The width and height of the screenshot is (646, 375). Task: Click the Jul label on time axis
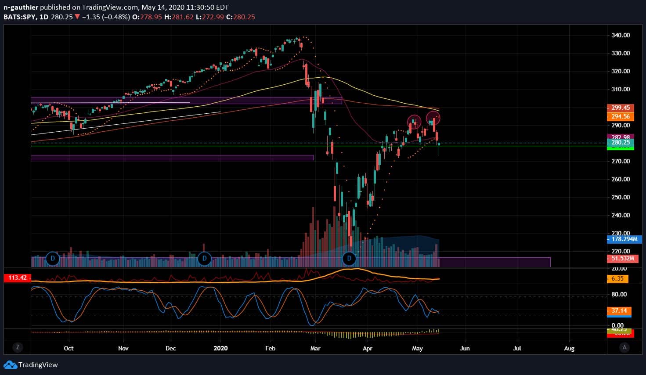[x=517, y=349]
